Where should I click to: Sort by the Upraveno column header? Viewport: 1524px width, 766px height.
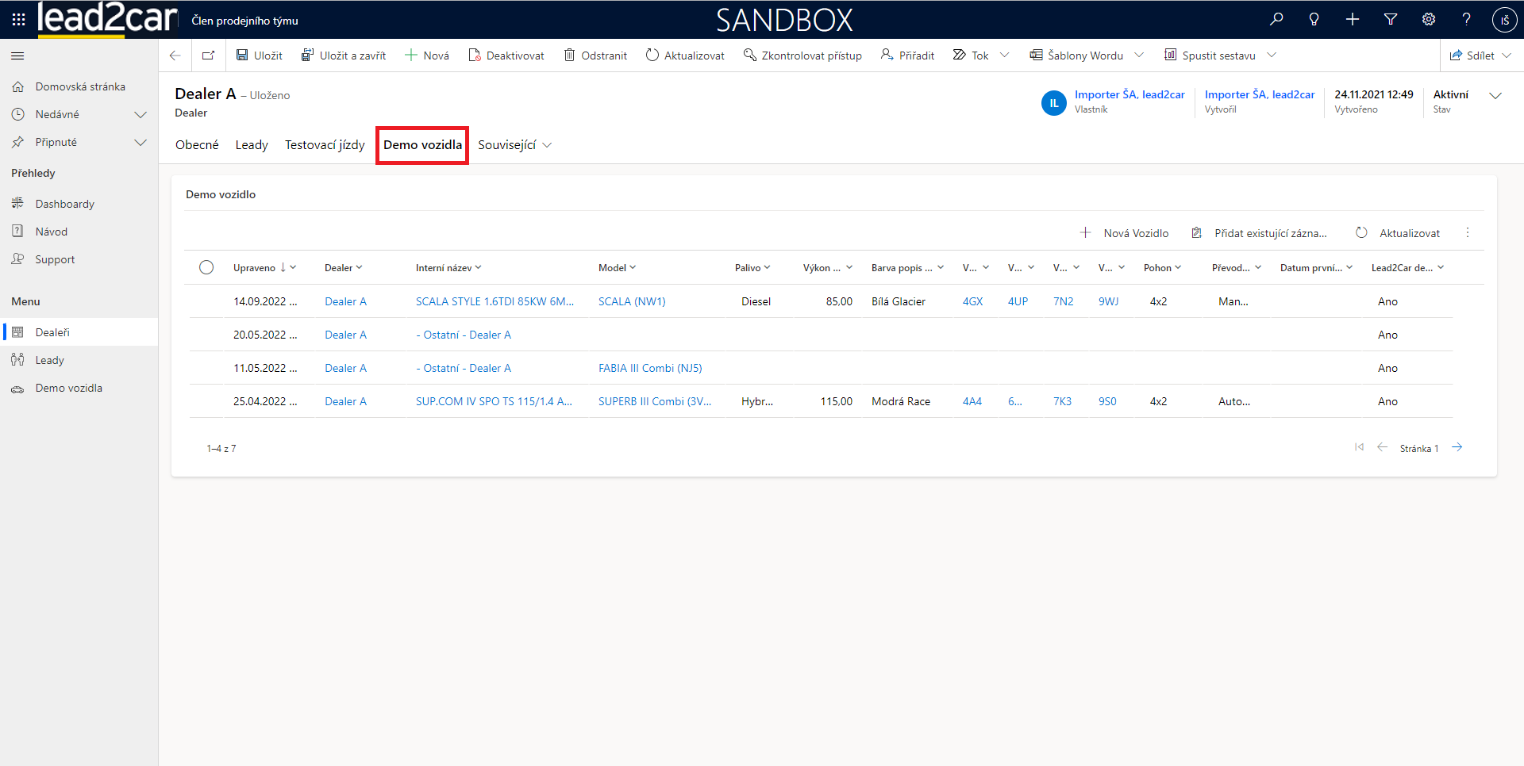(x=254, y=268)
